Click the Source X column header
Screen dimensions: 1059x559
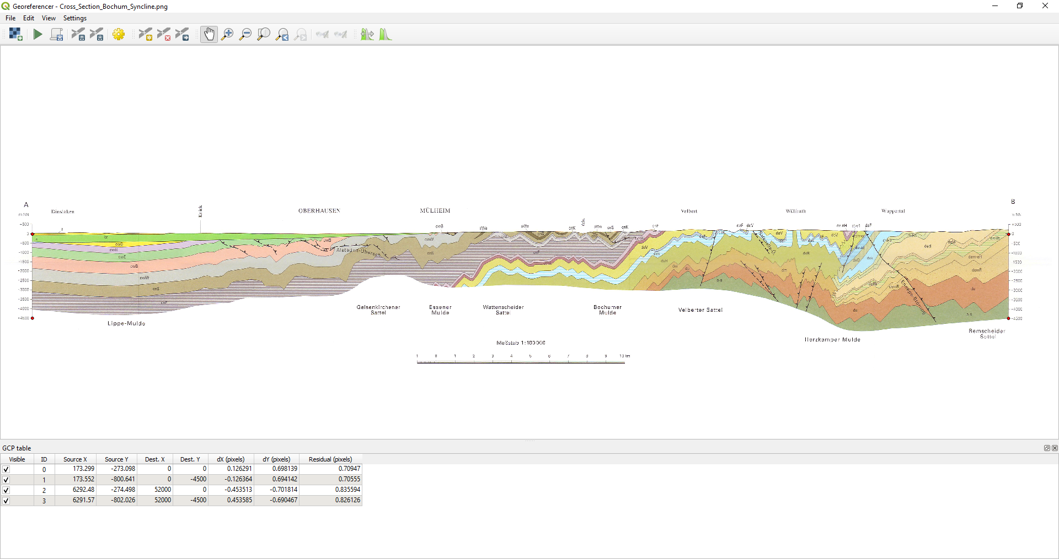coord(75,459)
